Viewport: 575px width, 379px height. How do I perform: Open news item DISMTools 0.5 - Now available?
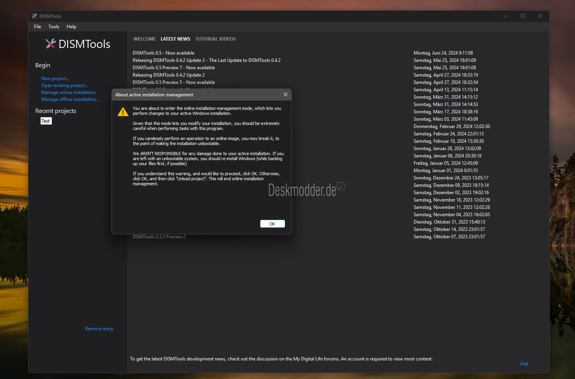coord(163,53)
